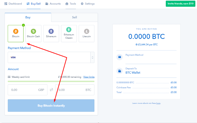This screenshot has width=197, height=123.
Task: Select the Ethereum Classic currency card
Action: 69,33
